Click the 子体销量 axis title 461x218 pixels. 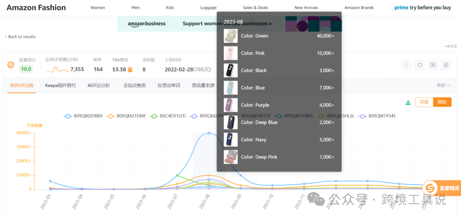click(35, 125)
